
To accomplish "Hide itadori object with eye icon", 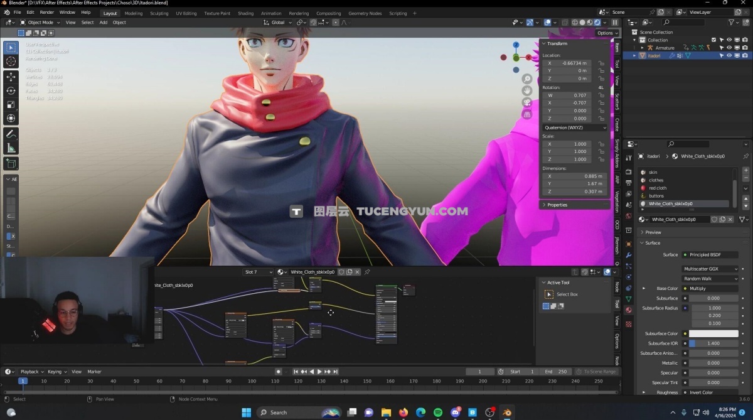I will pos(729,55).
